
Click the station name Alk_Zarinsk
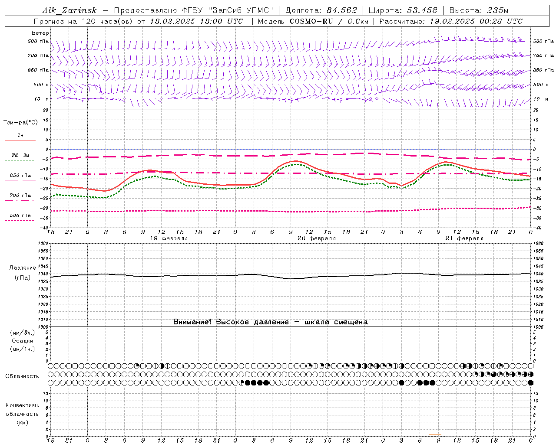pyautogui.click(x=69, y=10)
